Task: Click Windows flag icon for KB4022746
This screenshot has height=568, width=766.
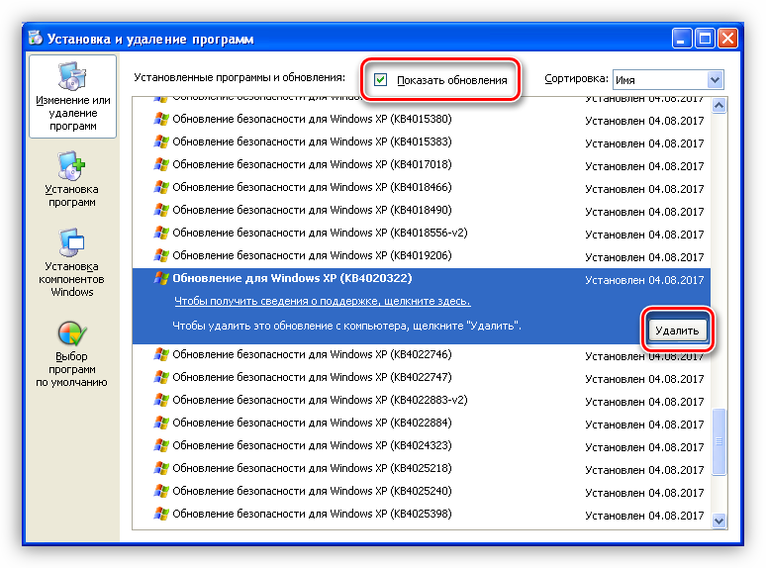Action: tap(160, 354)
